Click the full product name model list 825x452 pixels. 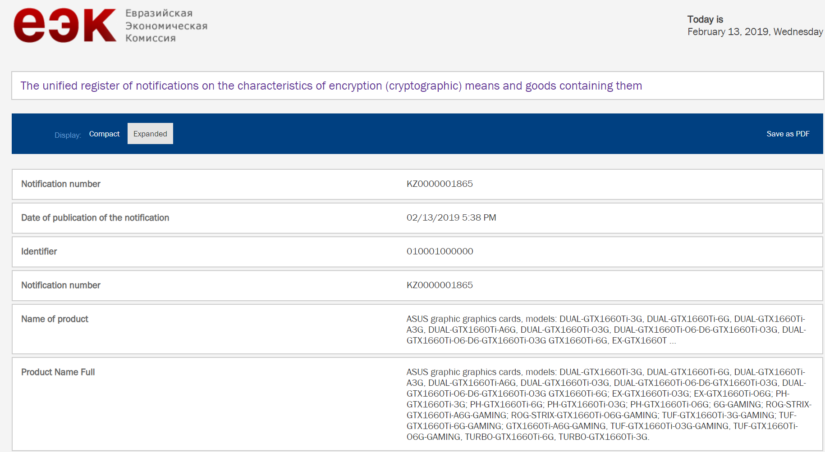pos(609,404)
